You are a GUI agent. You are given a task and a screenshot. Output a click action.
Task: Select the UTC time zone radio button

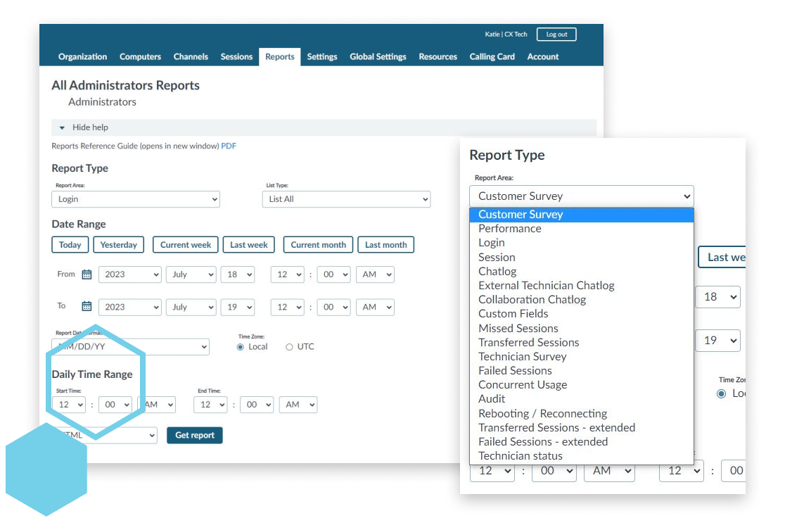(289, 347)
